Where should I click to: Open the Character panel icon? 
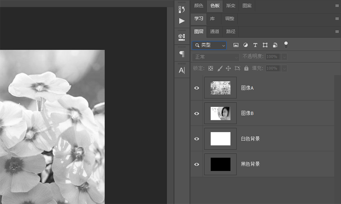[182, 70]
